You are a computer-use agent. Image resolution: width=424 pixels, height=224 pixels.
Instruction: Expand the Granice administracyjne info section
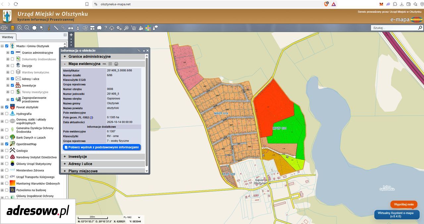[103, 56]
